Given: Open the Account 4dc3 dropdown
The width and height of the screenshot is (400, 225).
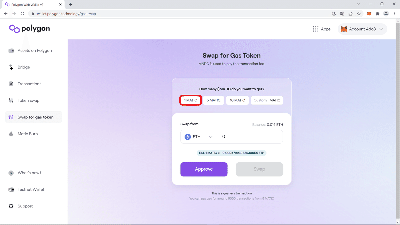Looking at the screenshot, I should tap(363, 29).
